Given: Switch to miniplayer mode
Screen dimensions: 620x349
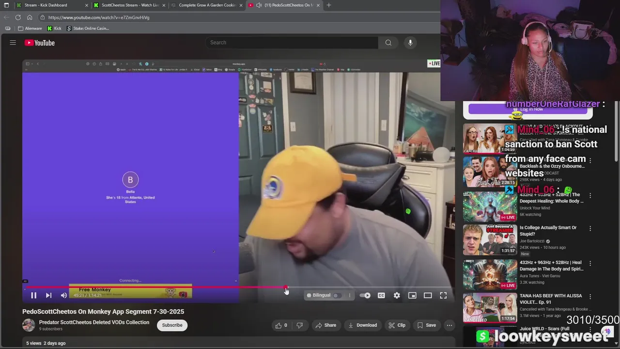Looking at the screenshot, I should pyautogui.click(x=412, y=295).
